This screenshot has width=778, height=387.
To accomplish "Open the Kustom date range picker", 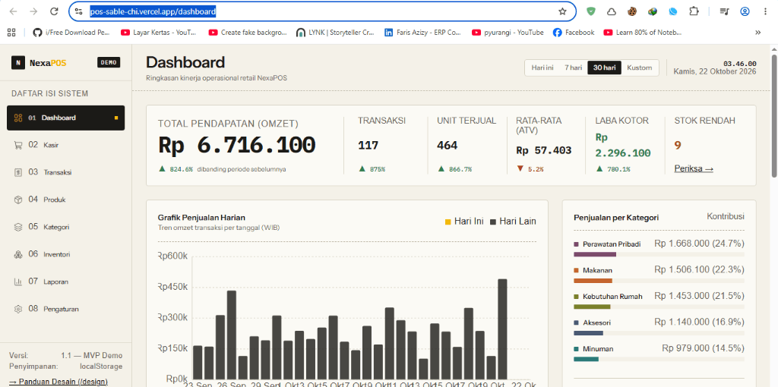I will pyautogui.click(x=640, y=68).
